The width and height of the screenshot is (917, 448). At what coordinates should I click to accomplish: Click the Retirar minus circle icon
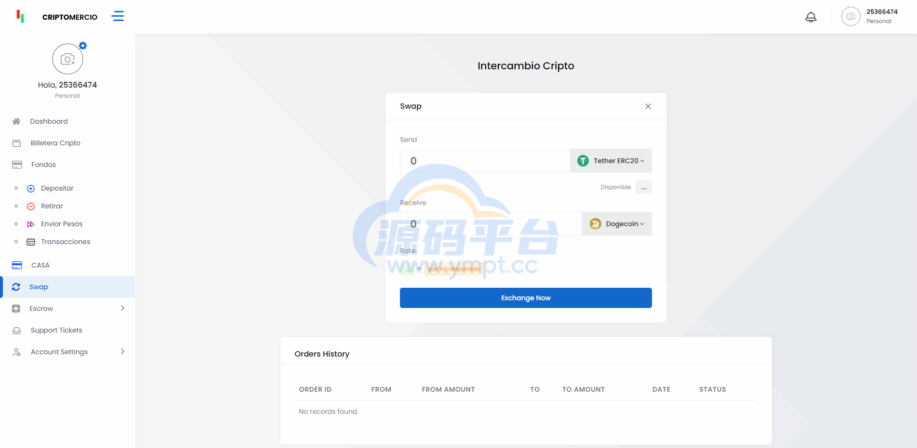(x=31, y=206)
